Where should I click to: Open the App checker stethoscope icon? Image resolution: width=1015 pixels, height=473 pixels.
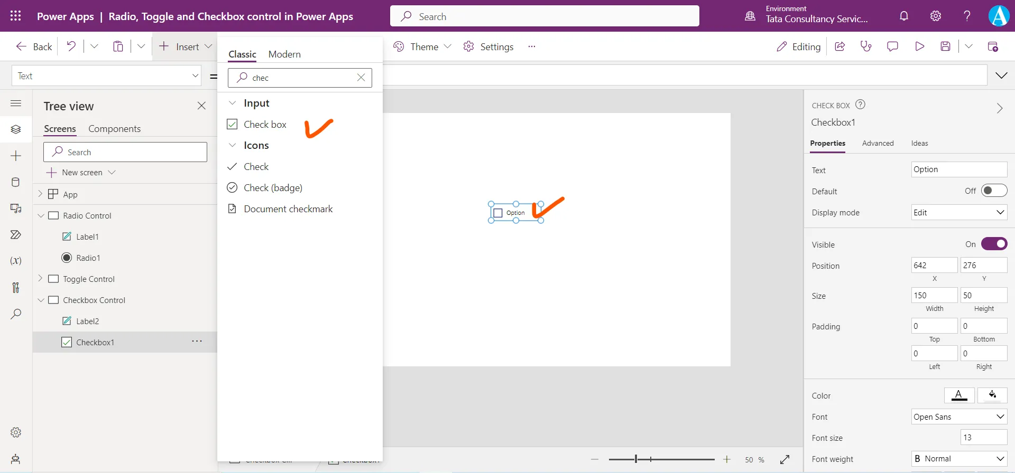[x=866, y=46]
